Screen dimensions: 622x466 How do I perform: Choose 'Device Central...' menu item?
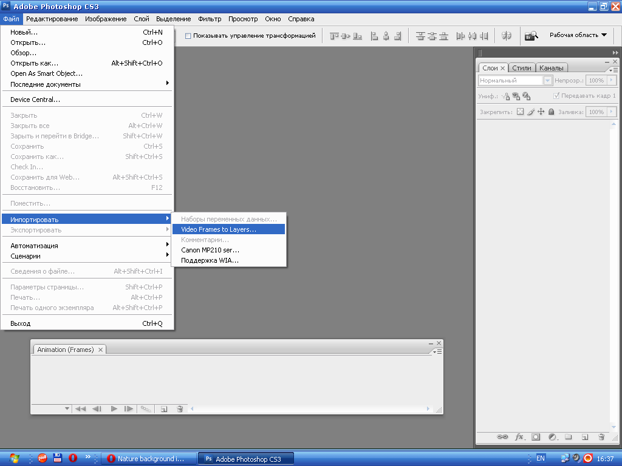coord(87,100)
